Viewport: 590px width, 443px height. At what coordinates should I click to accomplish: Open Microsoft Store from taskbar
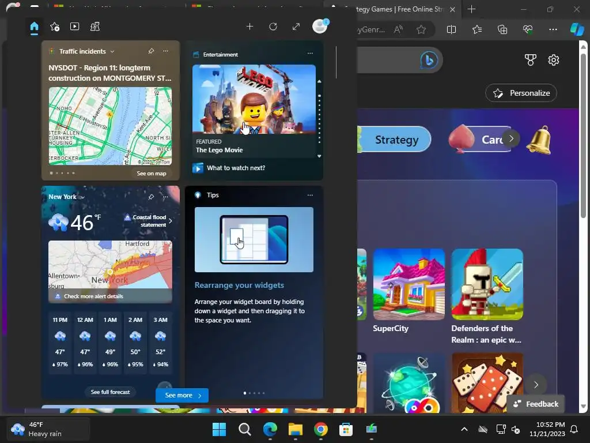[346, 429]
